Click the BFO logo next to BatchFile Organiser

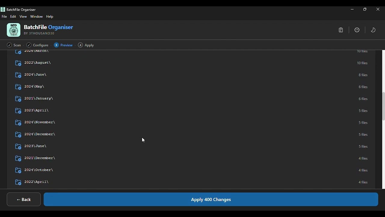13,30
